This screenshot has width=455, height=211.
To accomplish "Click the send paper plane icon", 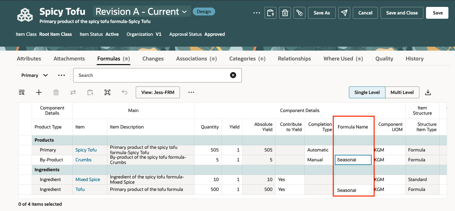I will [x=344, y=13].
